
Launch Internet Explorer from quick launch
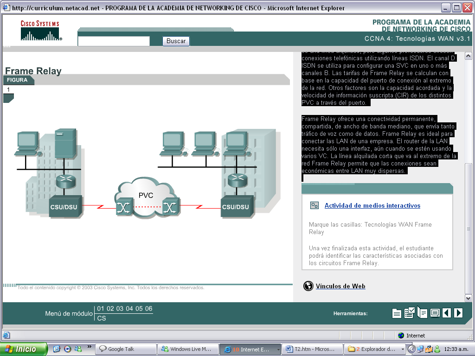(56, 349)
